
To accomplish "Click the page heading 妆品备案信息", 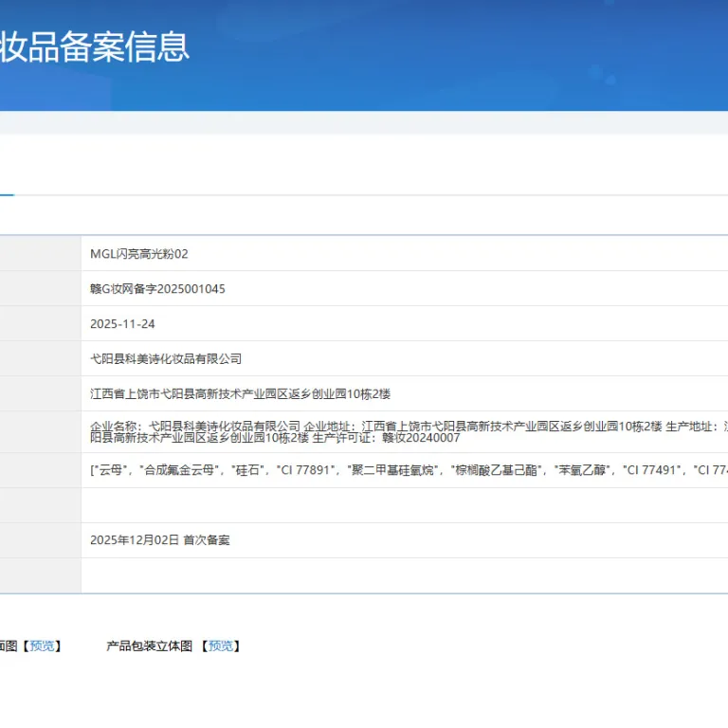I will 95,46.
